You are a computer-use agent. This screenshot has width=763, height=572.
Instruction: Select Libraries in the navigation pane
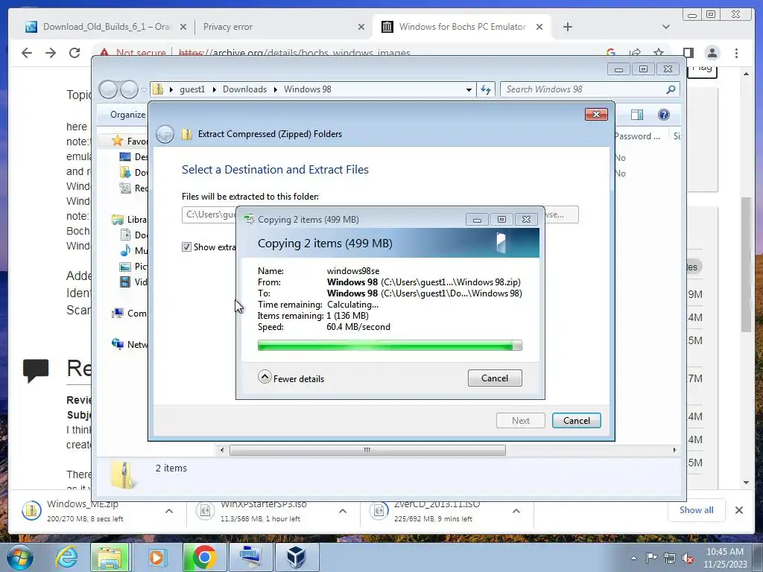(129, 220)
